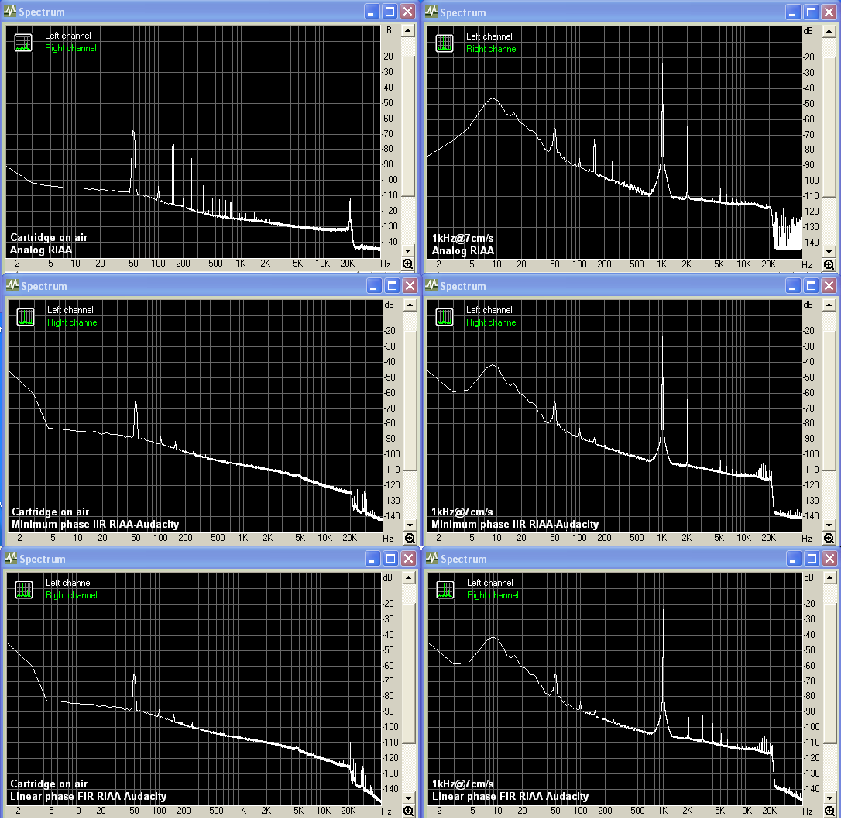Click 'Right channel' legend in 1kHz@7cm/s Minimum phase IIR window
Screen dimensions: 841x820
click(492, 322)
